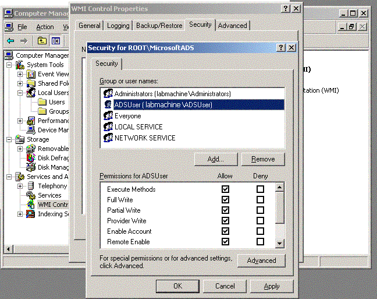Collapse the System Tools tree node
The height and width of the screenshot is (299, 377).
(x=9, y=65)
